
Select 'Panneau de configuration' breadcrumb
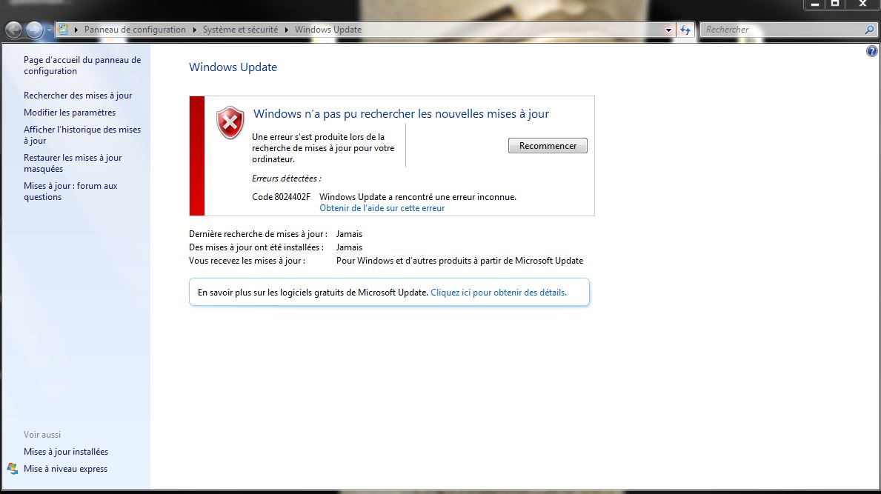click(135, 30)
